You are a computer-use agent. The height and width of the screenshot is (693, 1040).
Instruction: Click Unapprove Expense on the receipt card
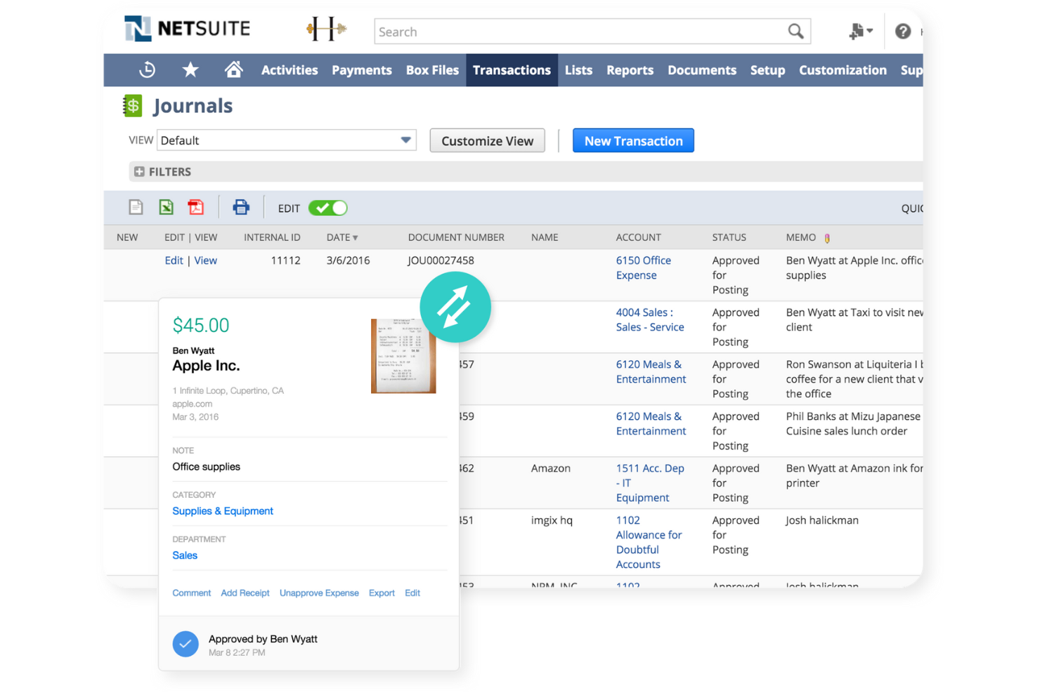319,593
